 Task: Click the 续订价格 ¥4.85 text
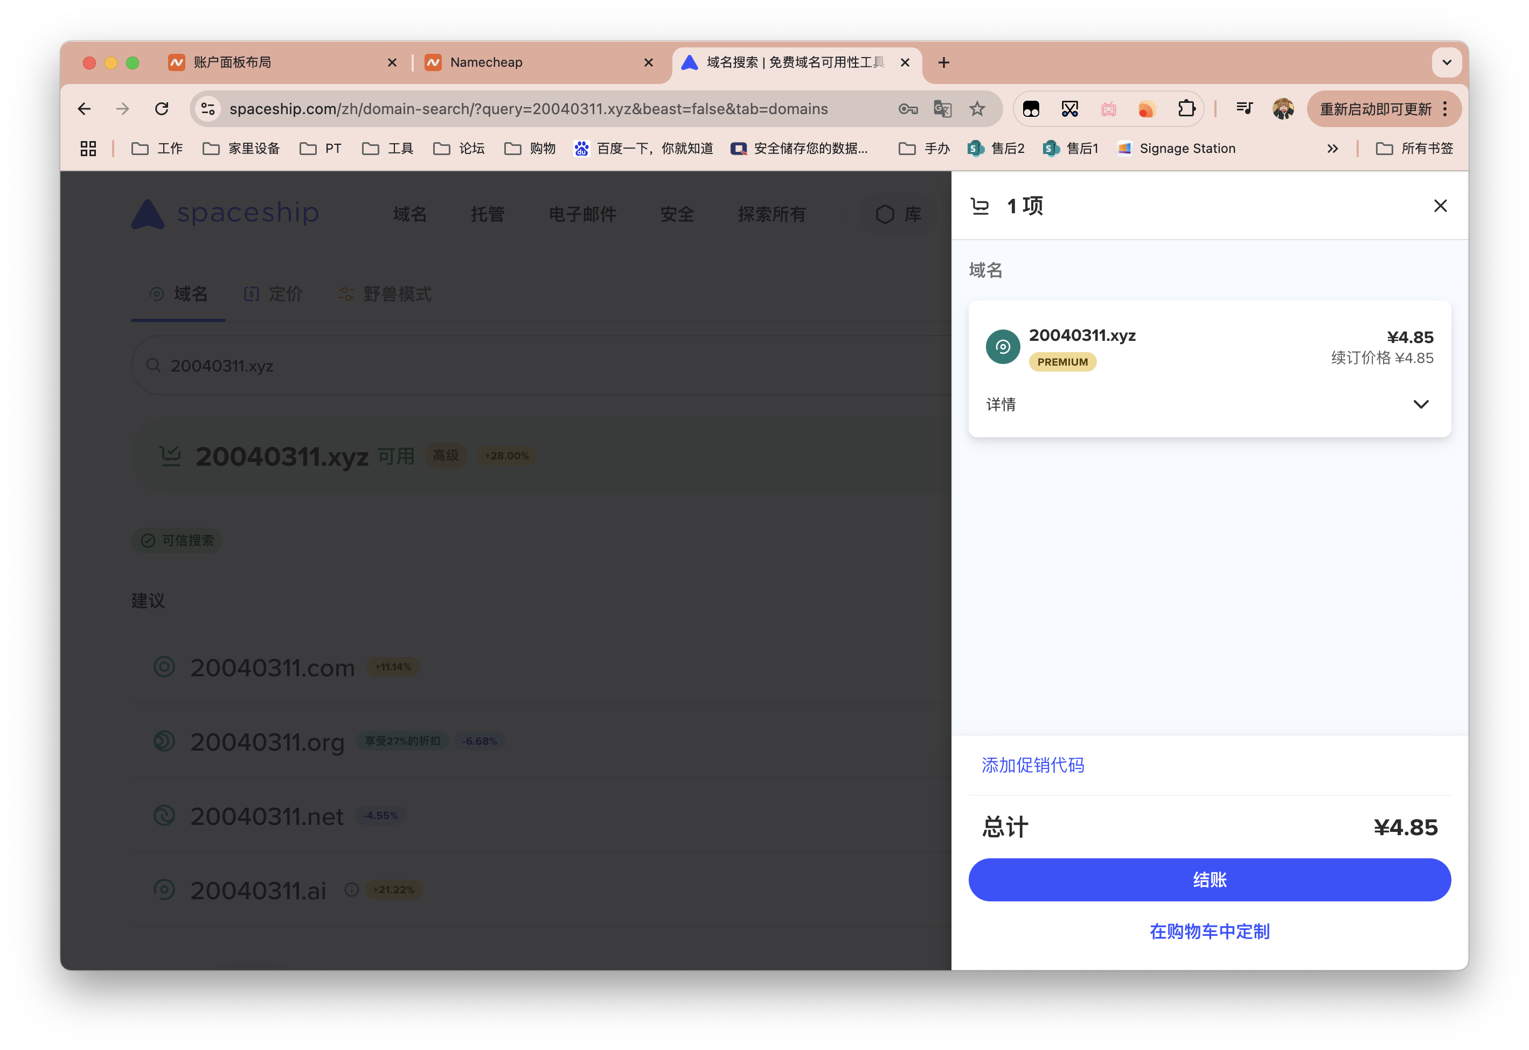pyautogui.click(x=1381, y=358)
